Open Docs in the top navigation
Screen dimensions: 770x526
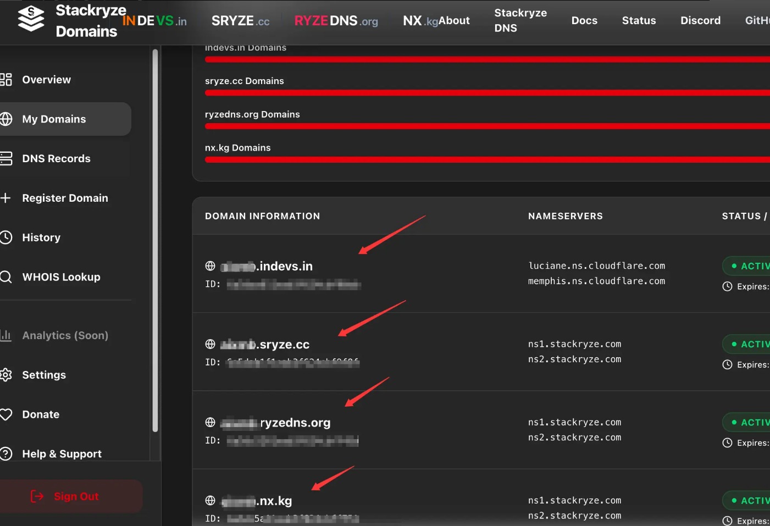(584, 21)
